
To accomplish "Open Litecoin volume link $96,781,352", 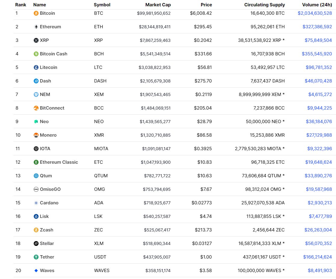I will point(319,67).
